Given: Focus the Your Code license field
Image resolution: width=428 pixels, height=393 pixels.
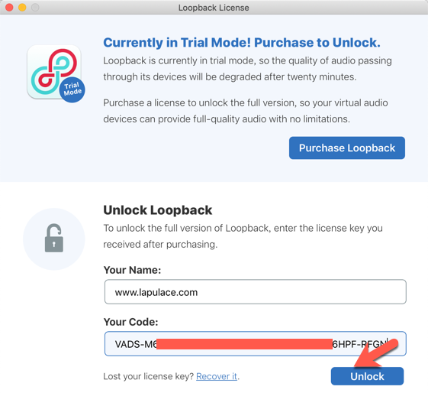Looking at the screenshot, I should [256, 344].
